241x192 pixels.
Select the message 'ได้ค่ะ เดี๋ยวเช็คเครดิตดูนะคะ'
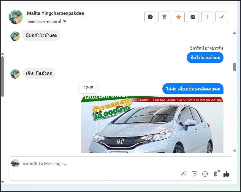pyautogui.click(x=193, y=89)
